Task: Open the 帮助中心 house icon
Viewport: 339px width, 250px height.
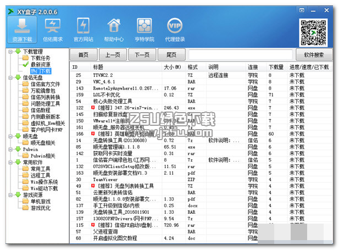Action: tap(114, 30)
